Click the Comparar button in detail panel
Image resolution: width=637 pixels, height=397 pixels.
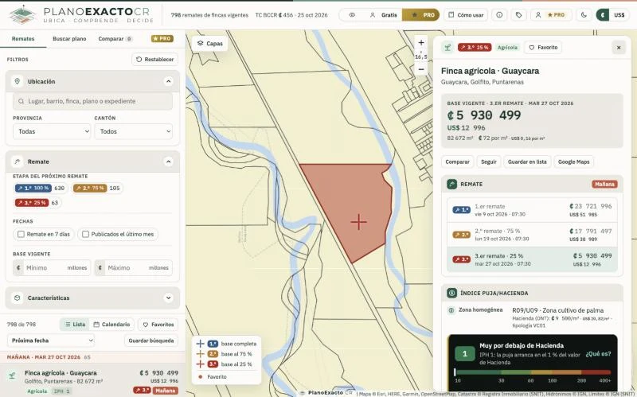click(x=457, y=162)
